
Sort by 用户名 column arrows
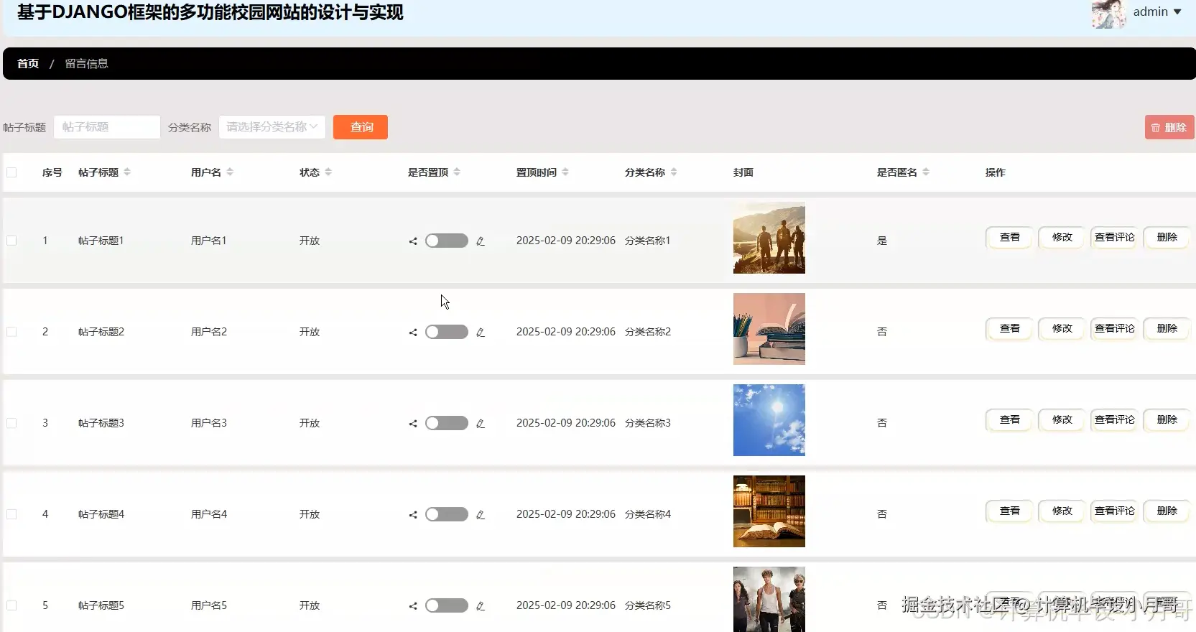(230, 172)
